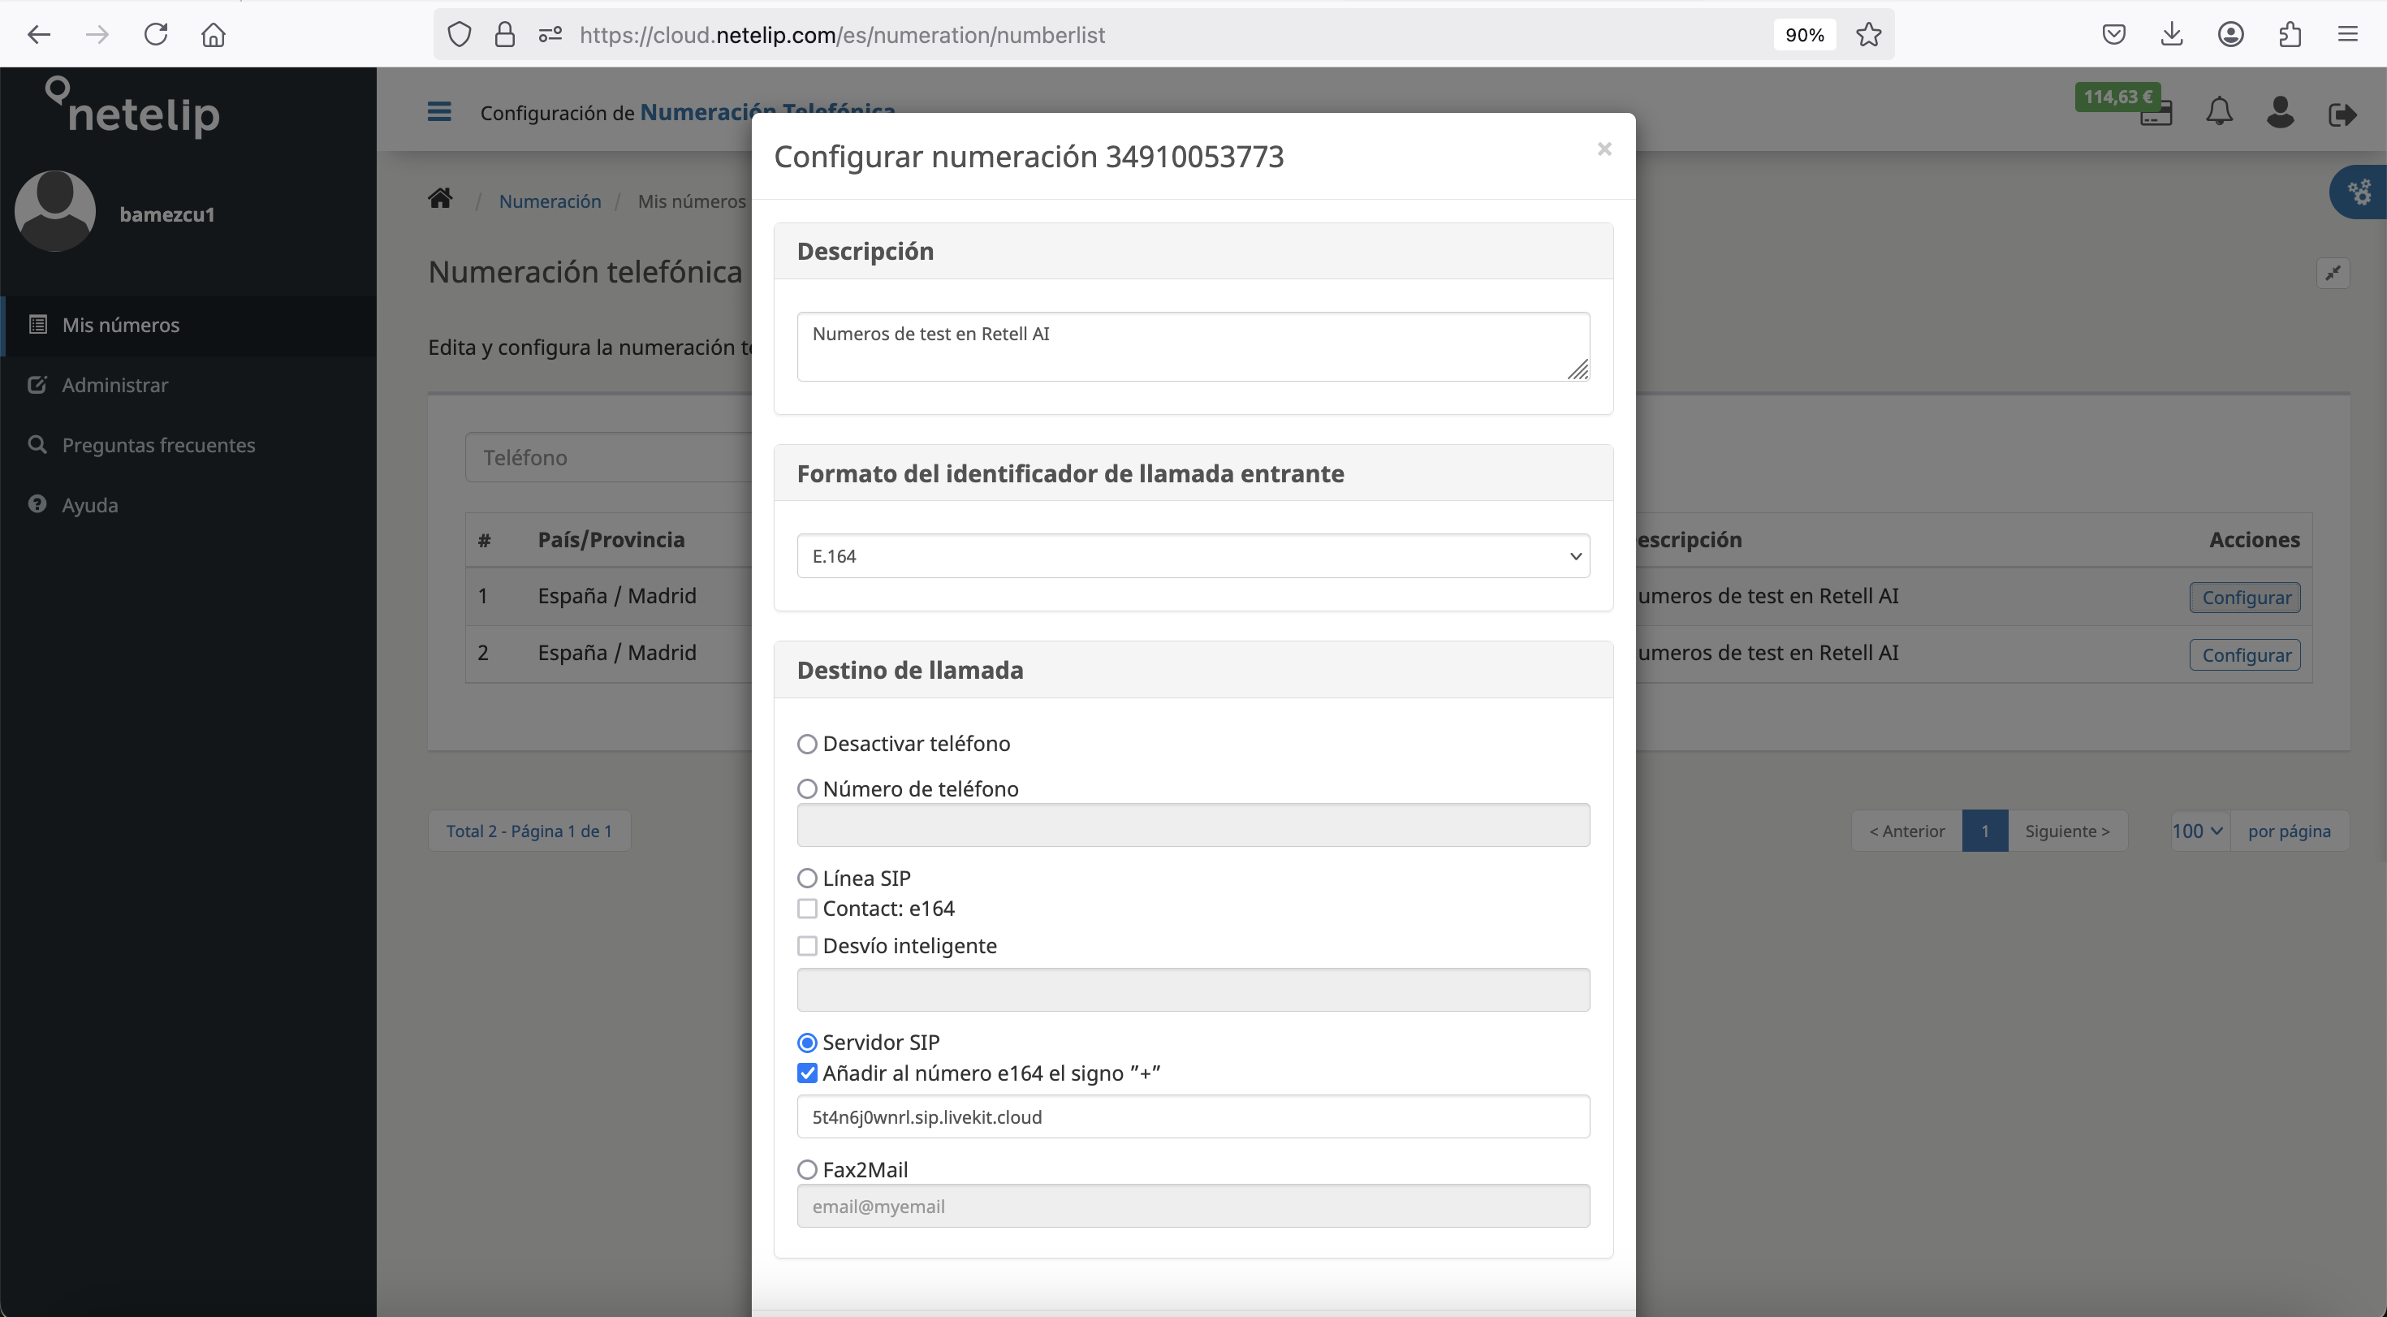Open the E.164 caller ID format dropdown

point(1193,556)
